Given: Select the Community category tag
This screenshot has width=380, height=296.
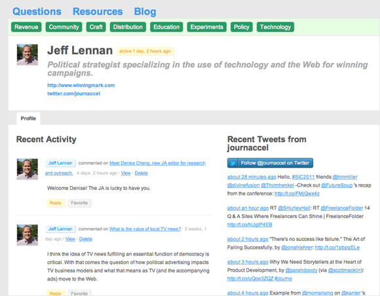Looking at the screenshot, I should pyautogui.click(x=64, y=27).
